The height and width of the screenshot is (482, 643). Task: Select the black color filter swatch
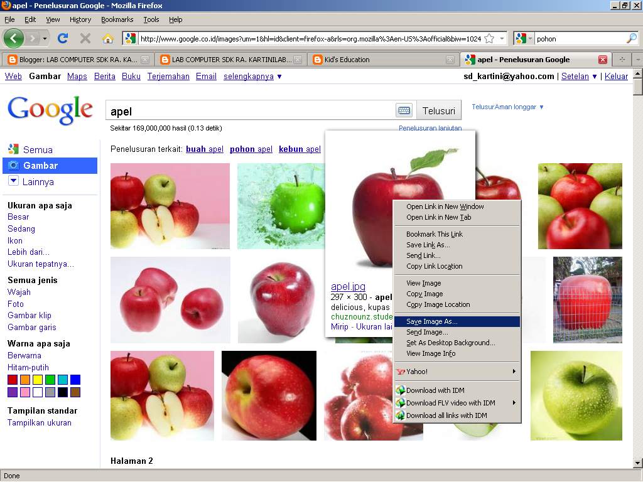[x=63, y=392]
